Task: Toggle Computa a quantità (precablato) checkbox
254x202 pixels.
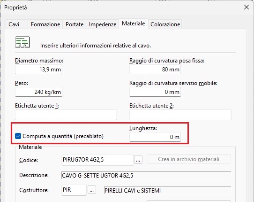Action: coord(18,136)
